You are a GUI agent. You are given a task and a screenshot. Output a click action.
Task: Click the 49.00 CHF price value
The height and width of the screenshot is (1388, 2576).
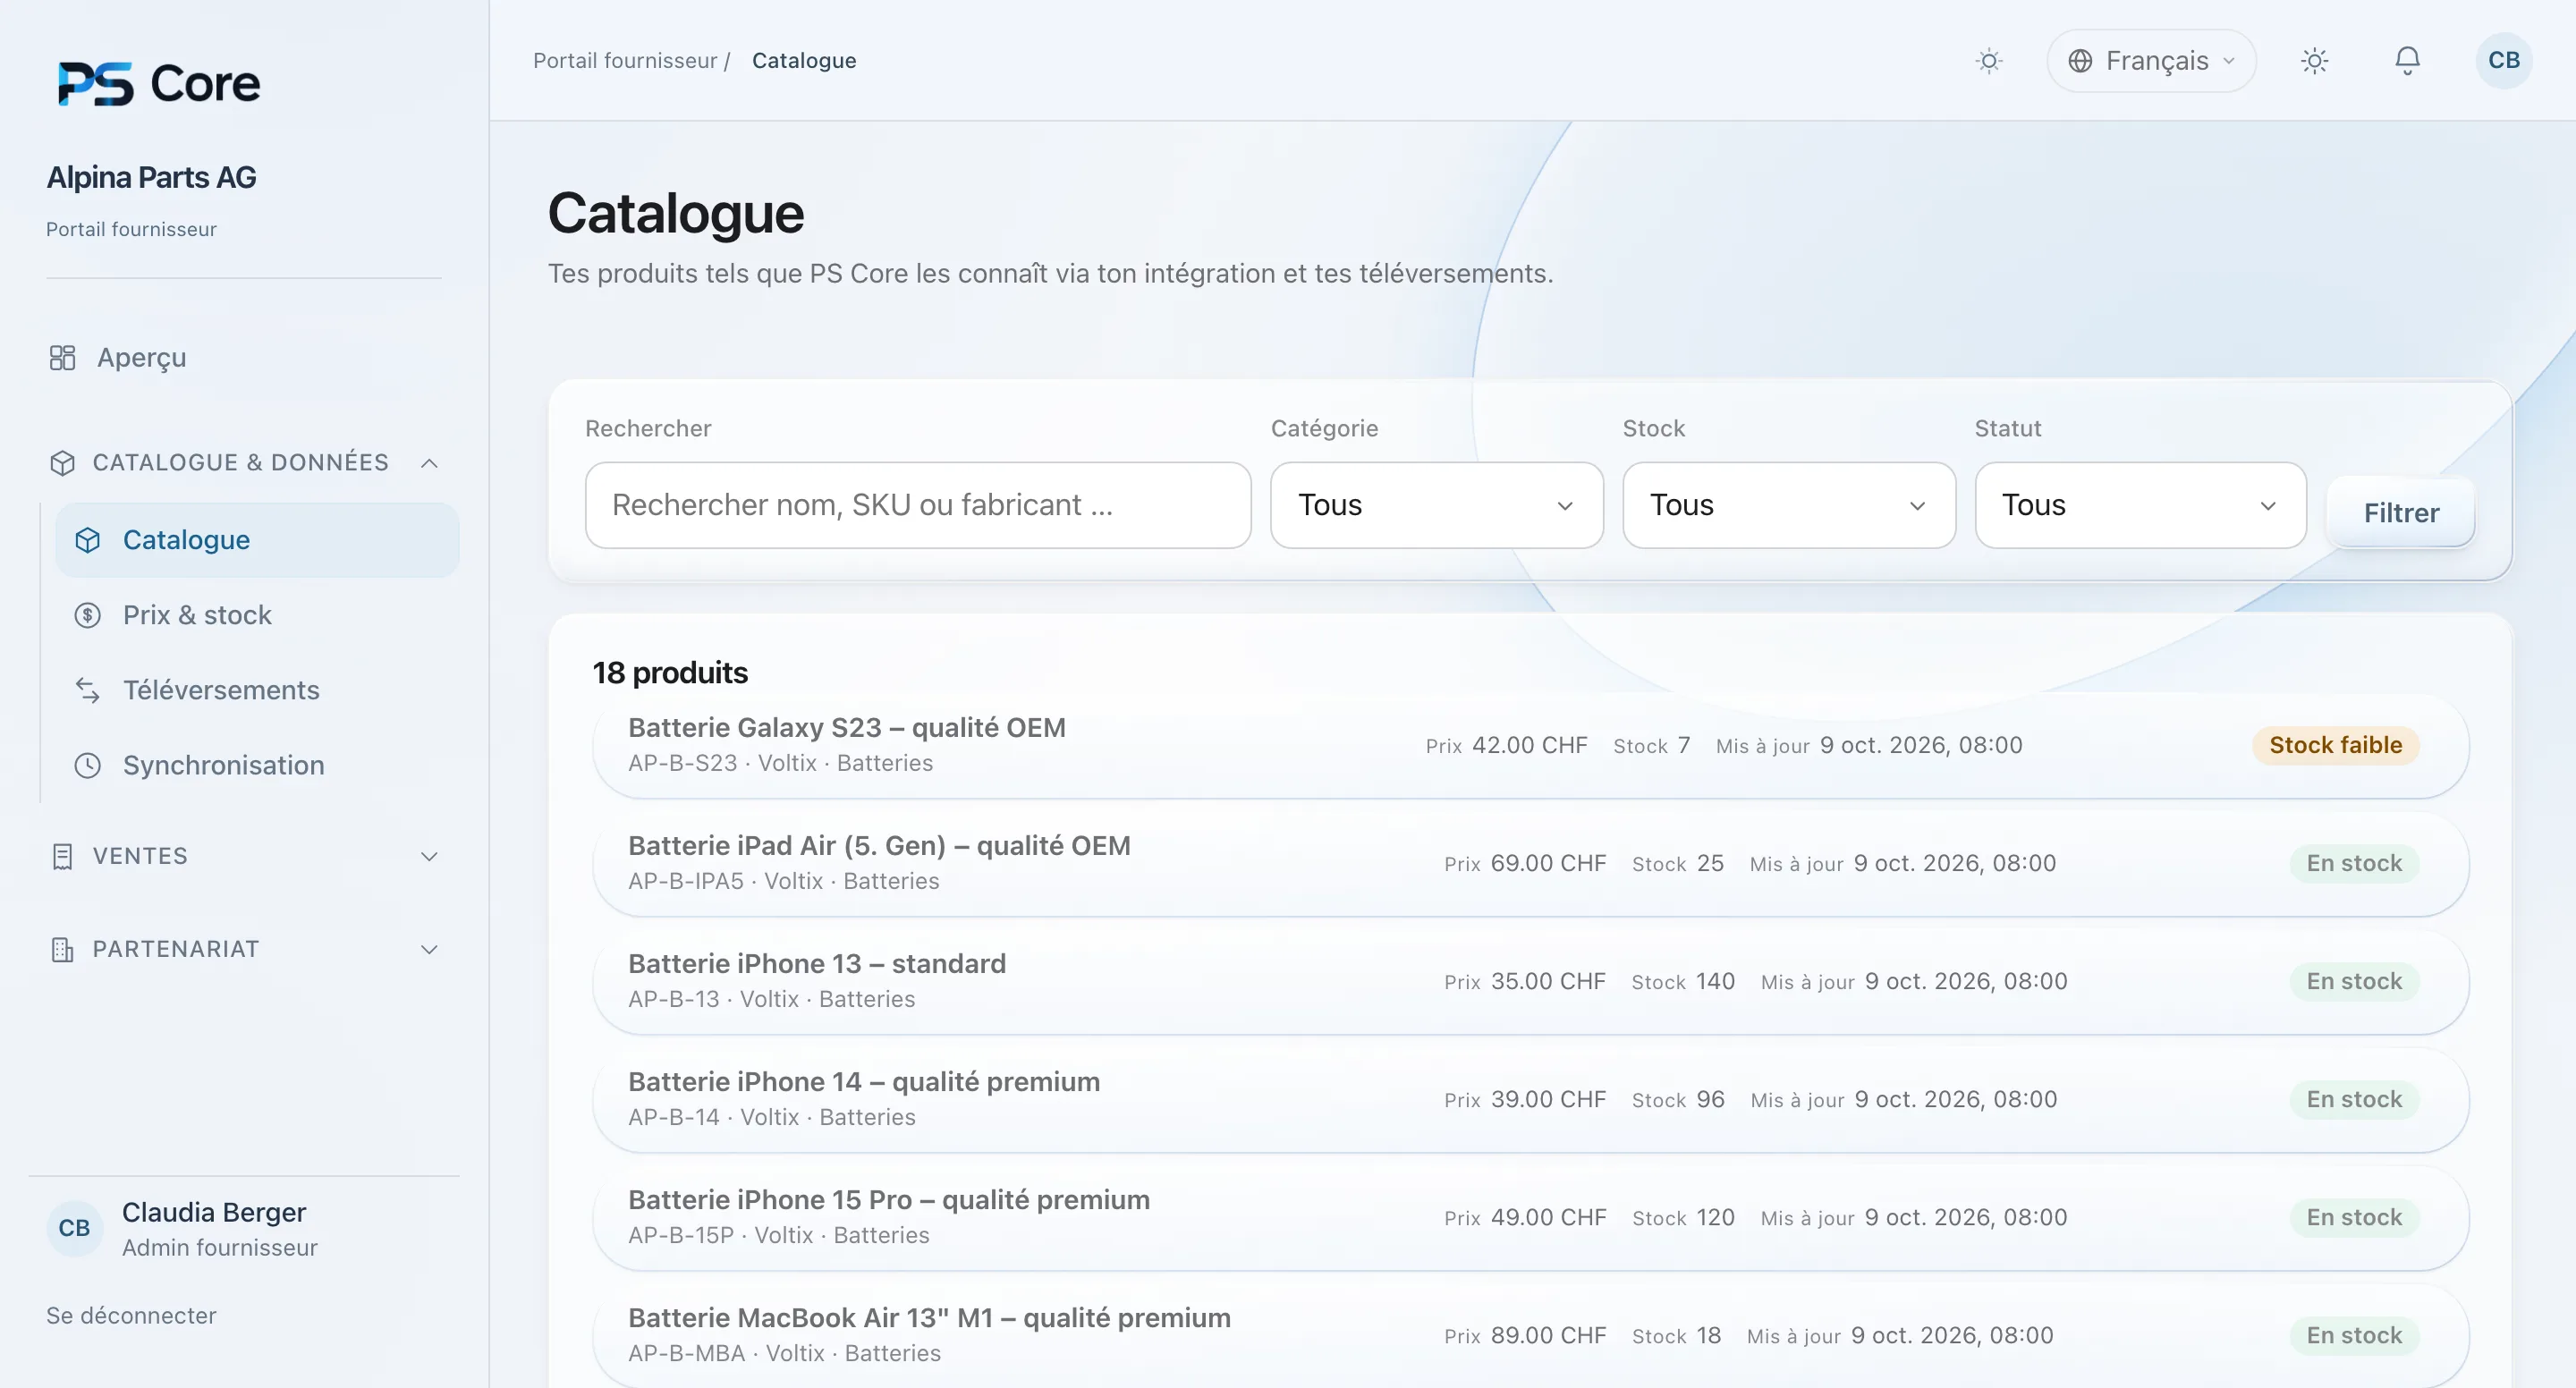1548,1217
